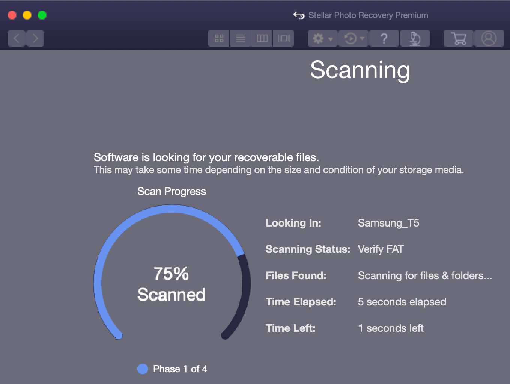Viewport: 510px width, 384px height.
Task: Switch to column view
Action: [262, 38]
